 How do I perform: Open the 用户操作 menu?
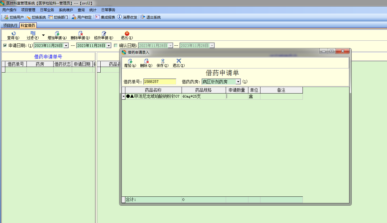pos(9,10)
